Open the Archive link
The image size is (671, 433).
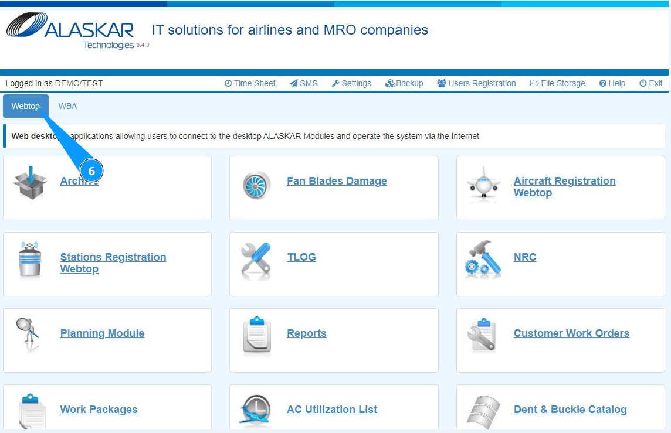(x=79, y=181)
